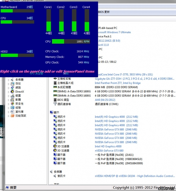Screen dimensions: 176x191
Task: Expand the 軟體 tree node
Action: (9, 100)
